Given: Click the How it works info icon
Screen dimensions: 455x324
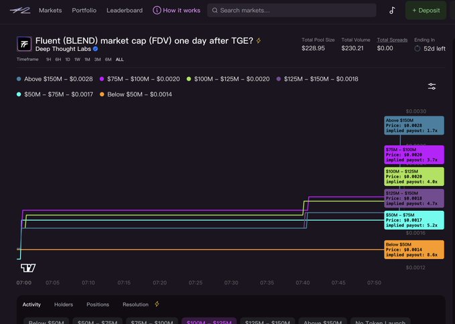Looking at the screenshot, I should (x=157, y=11).
